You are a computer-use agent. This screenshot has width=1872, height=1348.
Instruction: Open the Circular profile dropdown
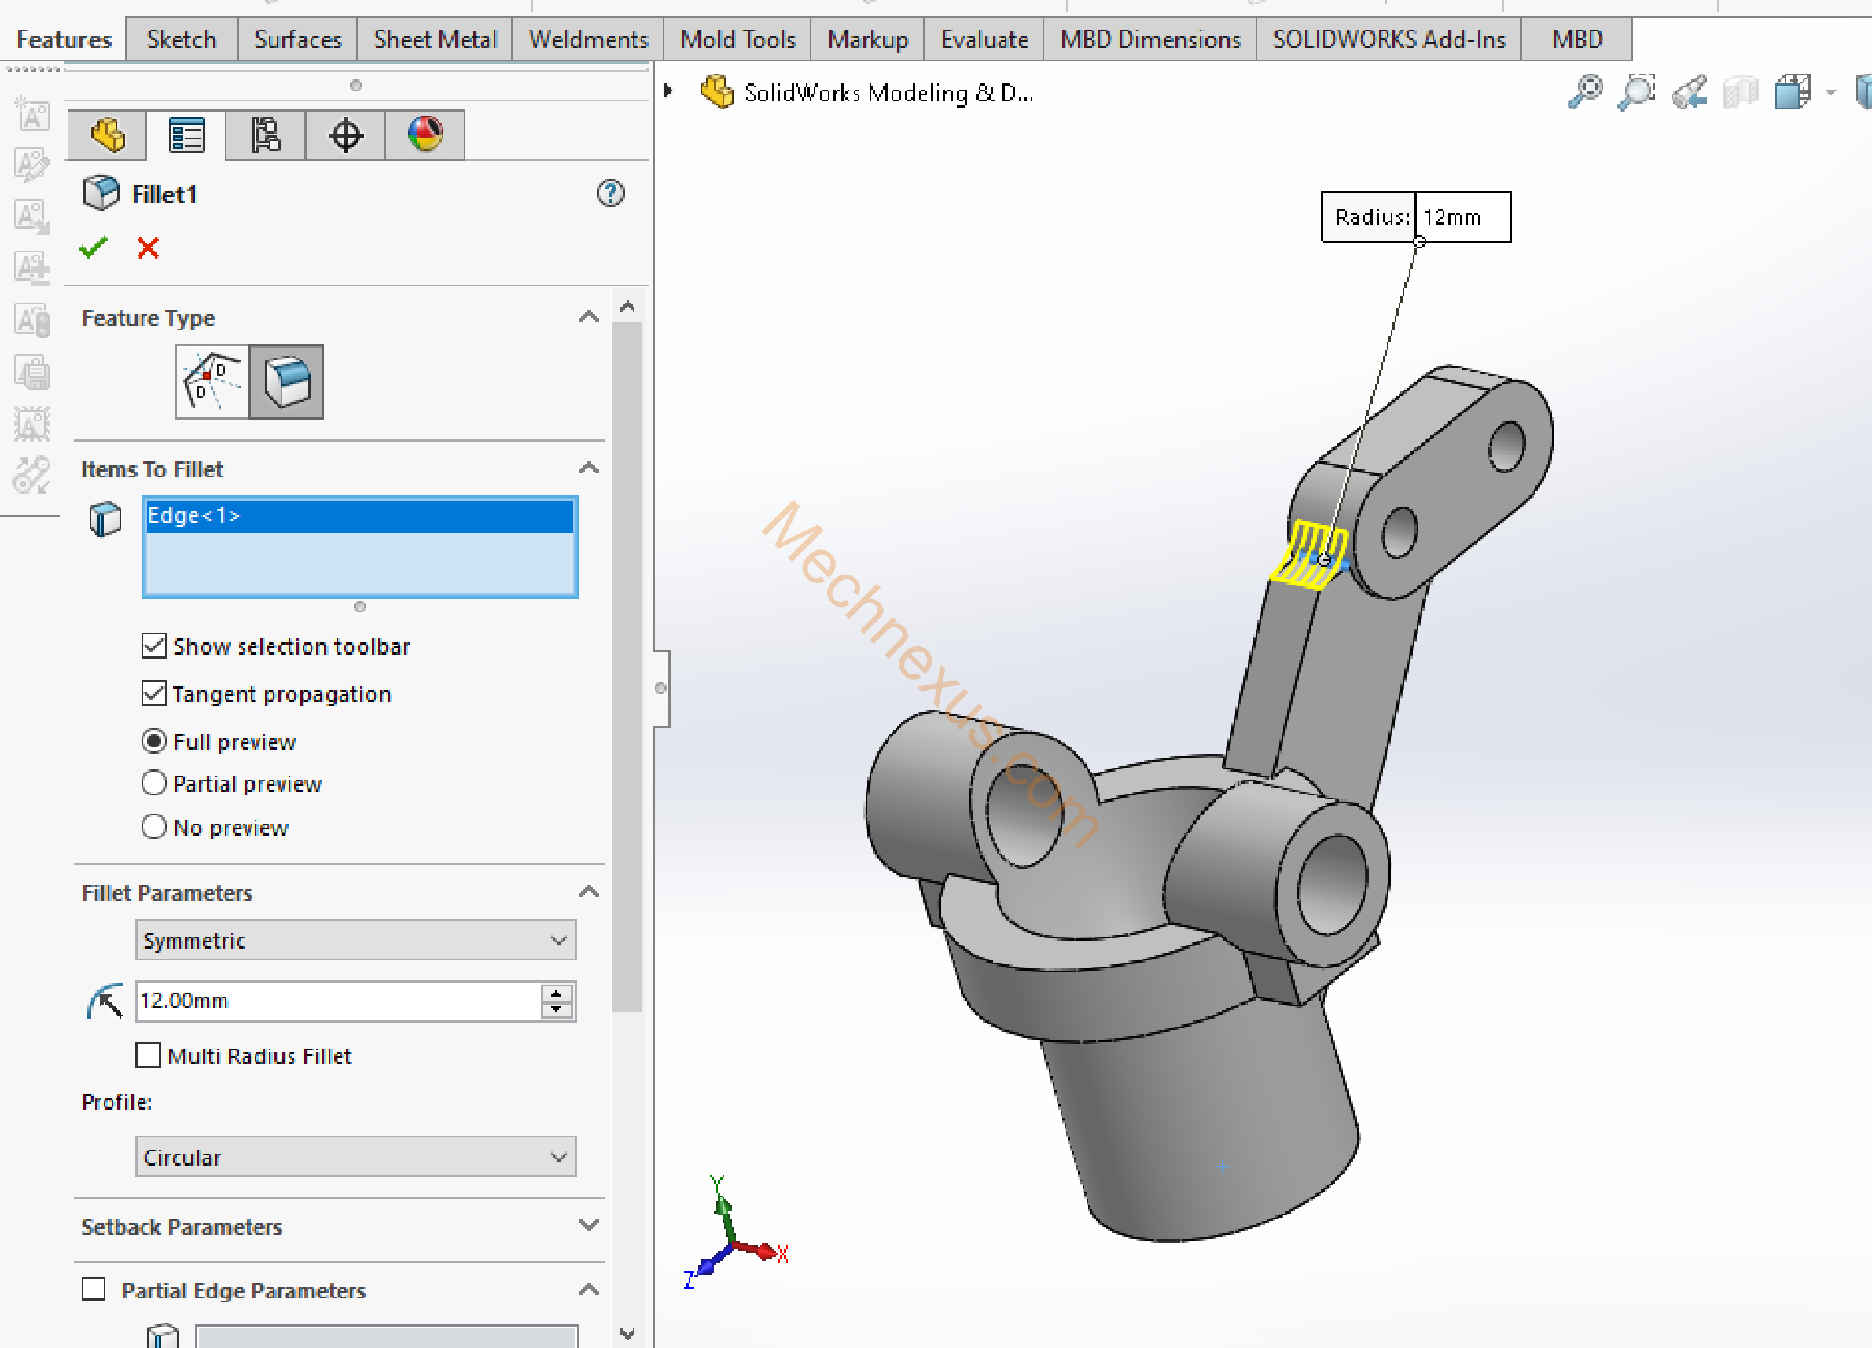click(x=355, y=1156)
